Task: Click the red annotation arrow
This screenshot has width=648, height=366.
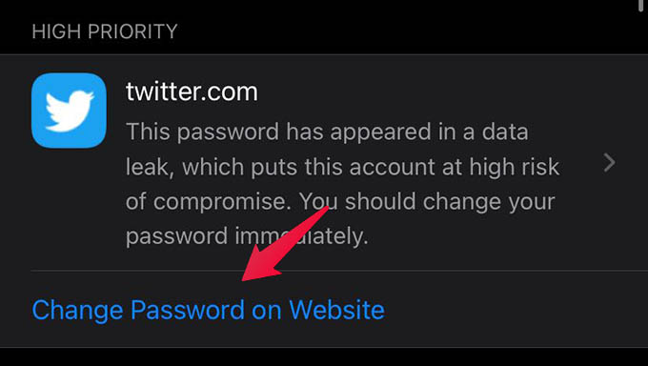Action: coord(285,244)
